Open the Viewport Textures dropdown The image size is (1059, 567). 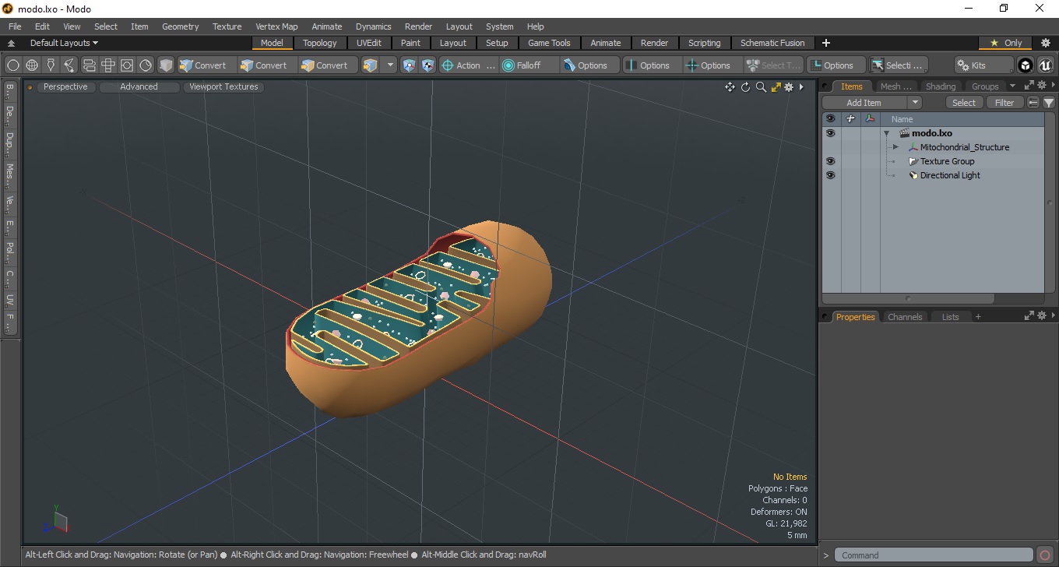(x=223, y=87)
